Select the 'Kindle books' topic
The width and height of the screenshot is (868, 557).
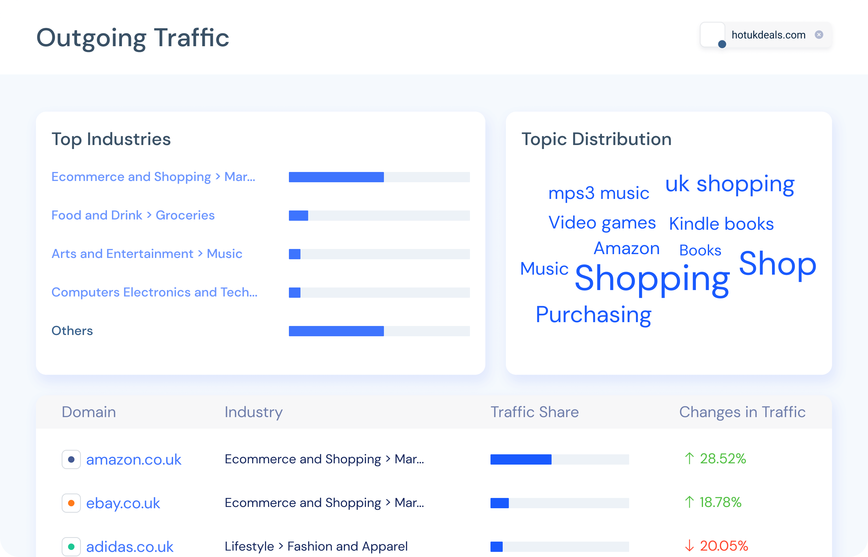[x=722, y=224]
